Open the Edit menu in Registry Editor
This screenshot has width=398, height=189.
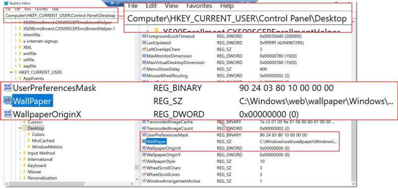click(17, 9)
